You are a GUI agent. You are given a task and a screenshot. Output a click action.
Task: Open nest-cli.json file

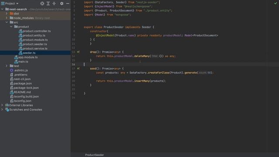tap(22, 79)
